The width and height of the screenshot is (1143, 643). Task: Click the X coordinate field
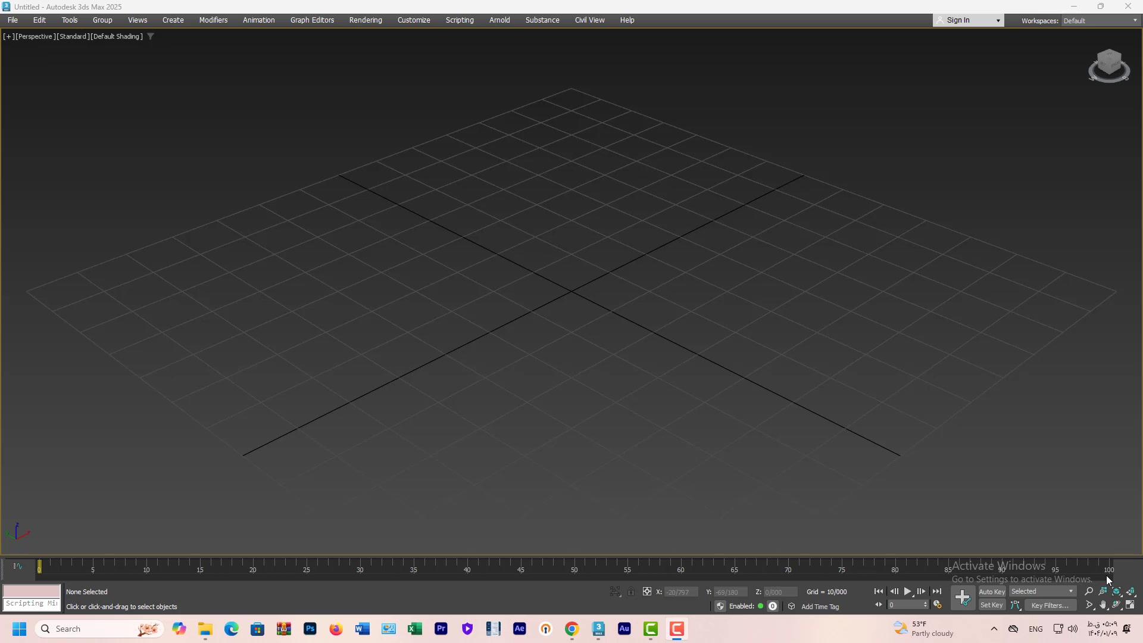pyautogui.click(x=681, y=592)
